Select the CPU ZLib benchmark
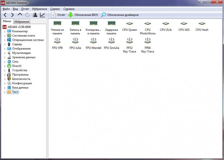224x160 pixels. tap(166, 26)
